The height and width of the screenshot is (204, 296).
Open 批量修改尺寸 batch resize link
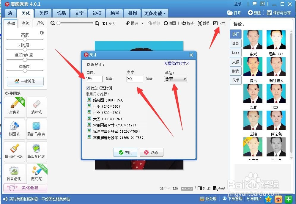coord(177,63)
